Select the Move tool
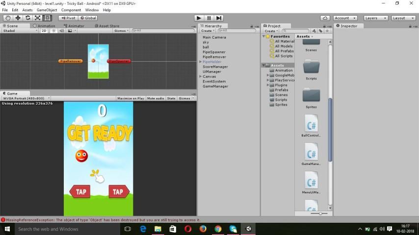This screenshot has height=235, width=419. pos(18,18)
